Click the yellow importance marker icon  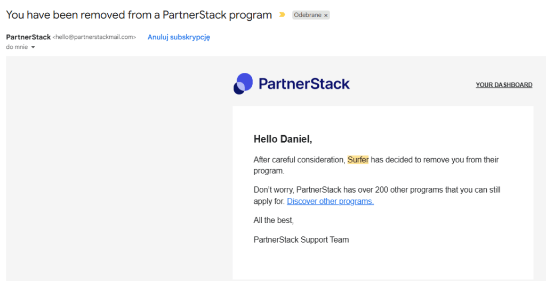click(x=282, y=15)
